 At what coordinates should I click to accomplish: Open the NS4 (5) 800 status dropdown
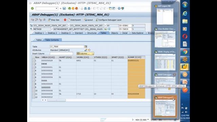pos(148,120)
